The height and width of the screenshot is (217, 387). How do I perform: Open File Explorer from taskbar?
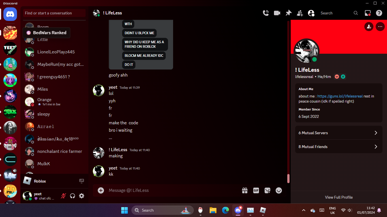point(213,210)
